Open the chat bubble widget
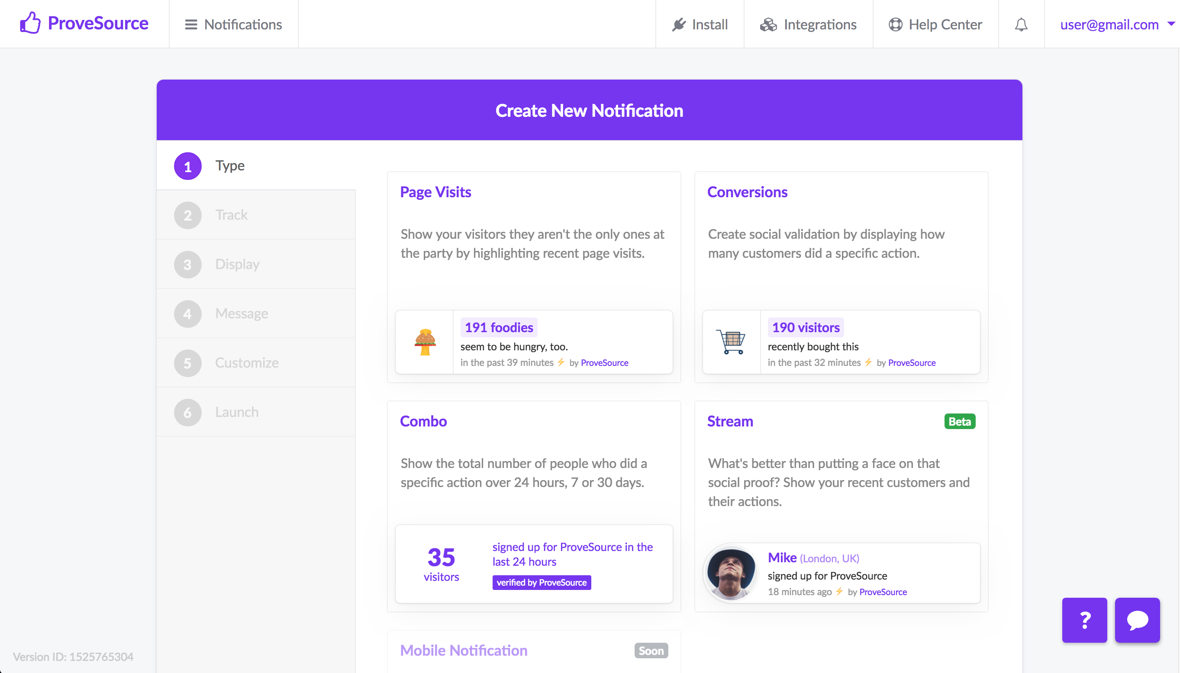Screen dimensions: 1180x673 [x=1137, y=620]
